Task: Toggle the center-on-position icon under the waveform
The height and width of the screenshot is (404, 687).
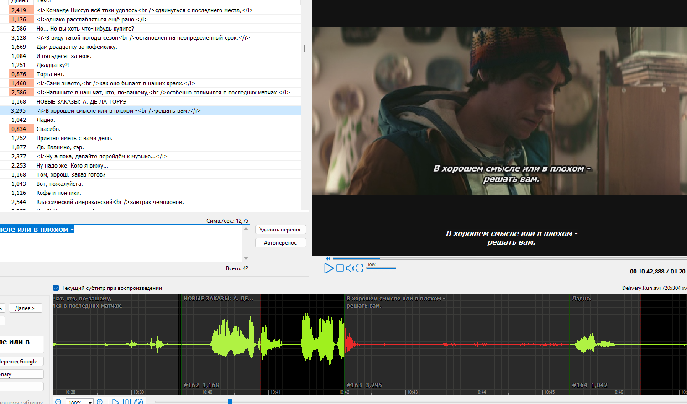Action: 127,402
